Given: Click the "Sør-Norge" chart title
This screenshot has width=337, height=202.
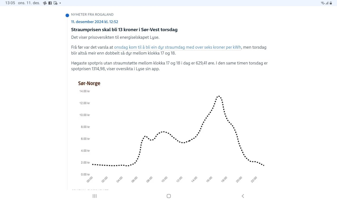Looking at the screenshot, I should 89,83.
